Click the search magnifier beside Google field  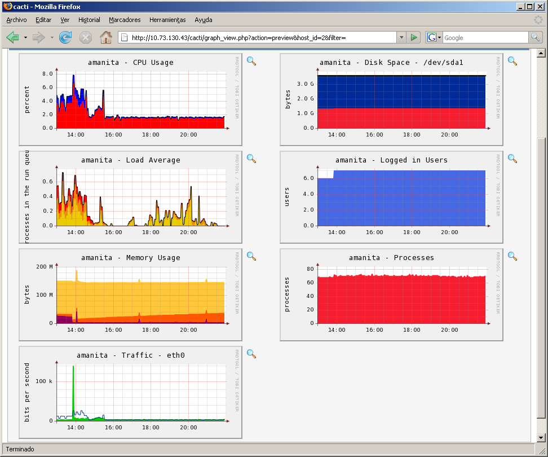535,37
